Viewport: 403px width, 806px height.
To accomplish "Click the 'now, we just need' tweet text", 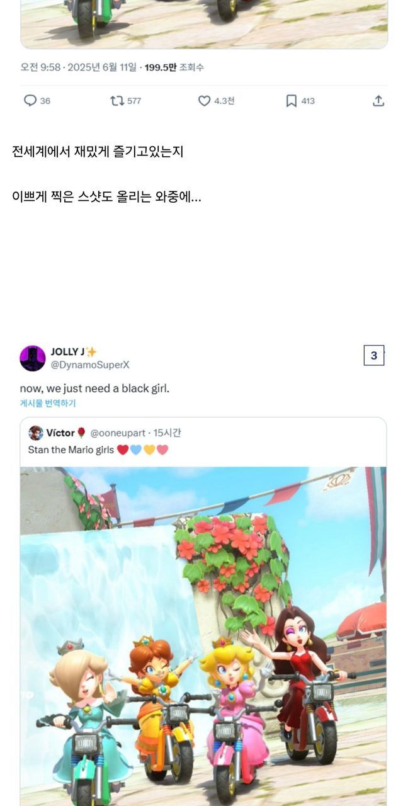I will click(x=94, y=389).
